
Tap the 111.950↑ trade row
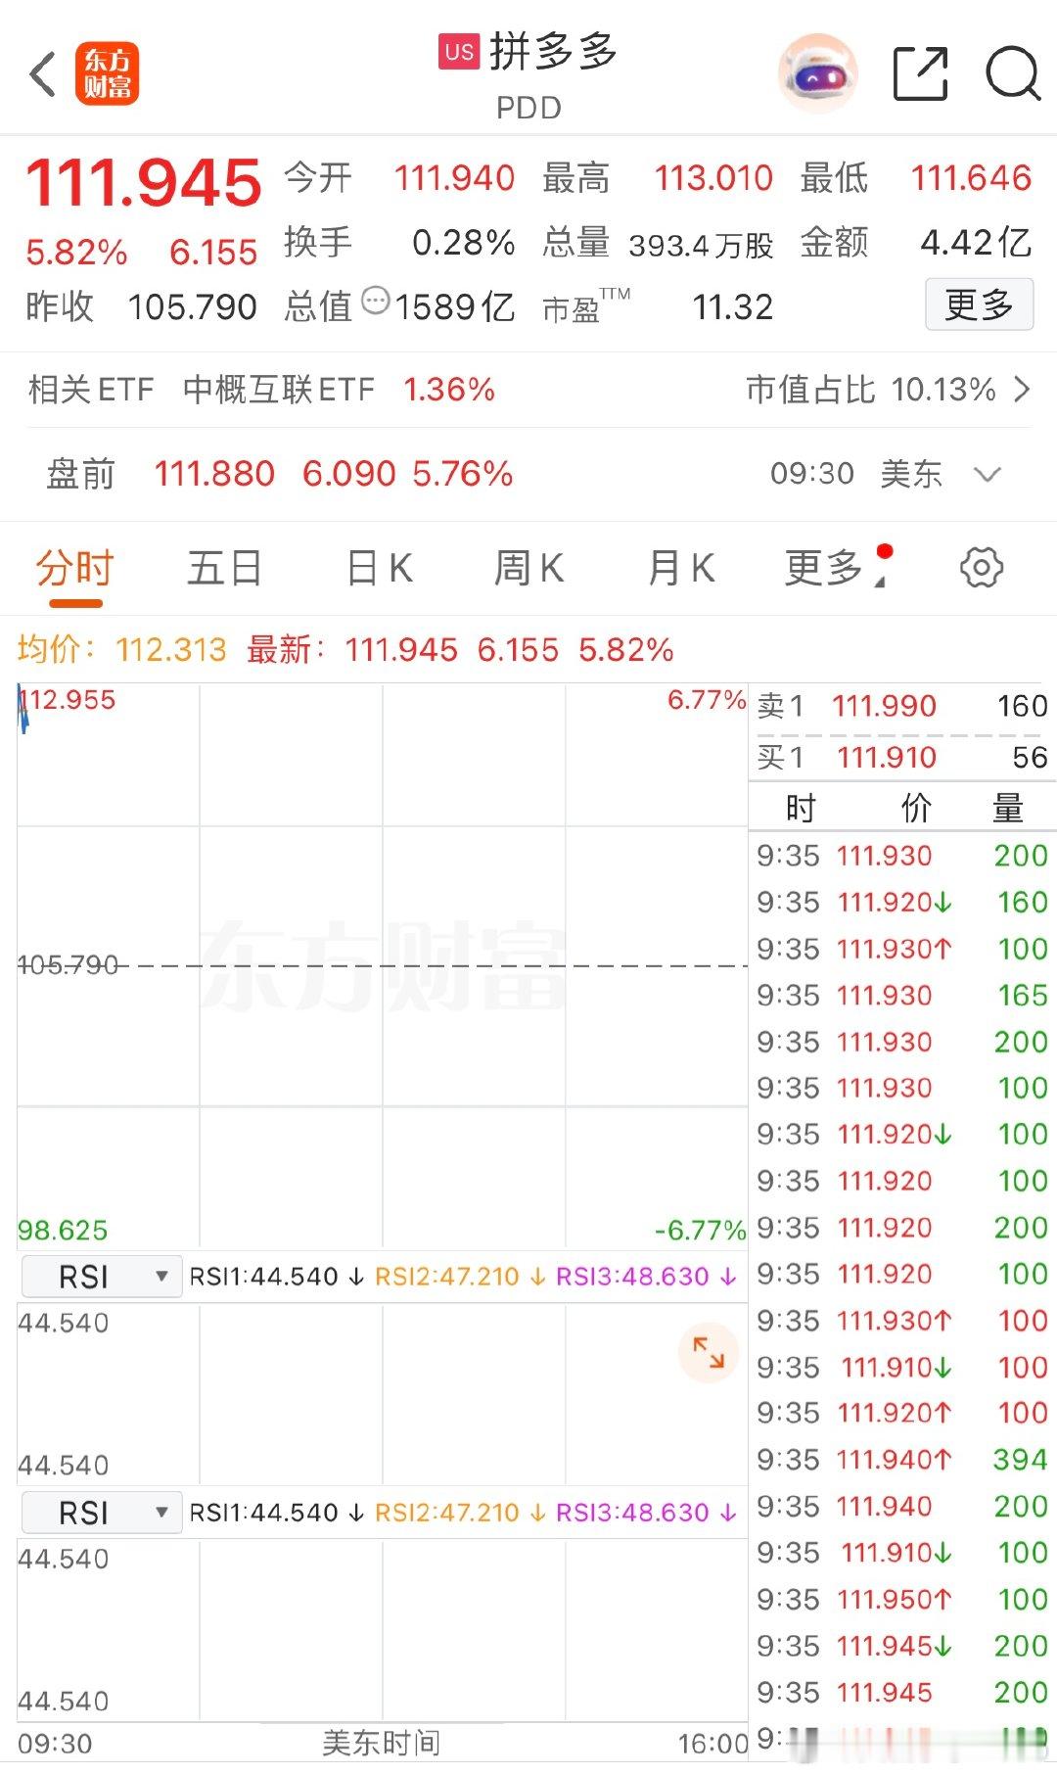click(x=902, y=1599)
